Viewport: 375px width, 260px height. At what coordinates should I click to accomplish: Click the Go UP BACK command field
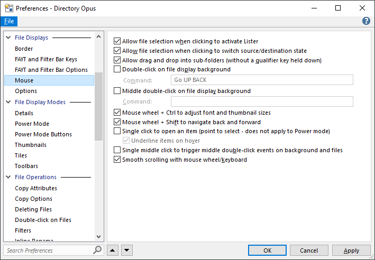click(x=262, y=80)
